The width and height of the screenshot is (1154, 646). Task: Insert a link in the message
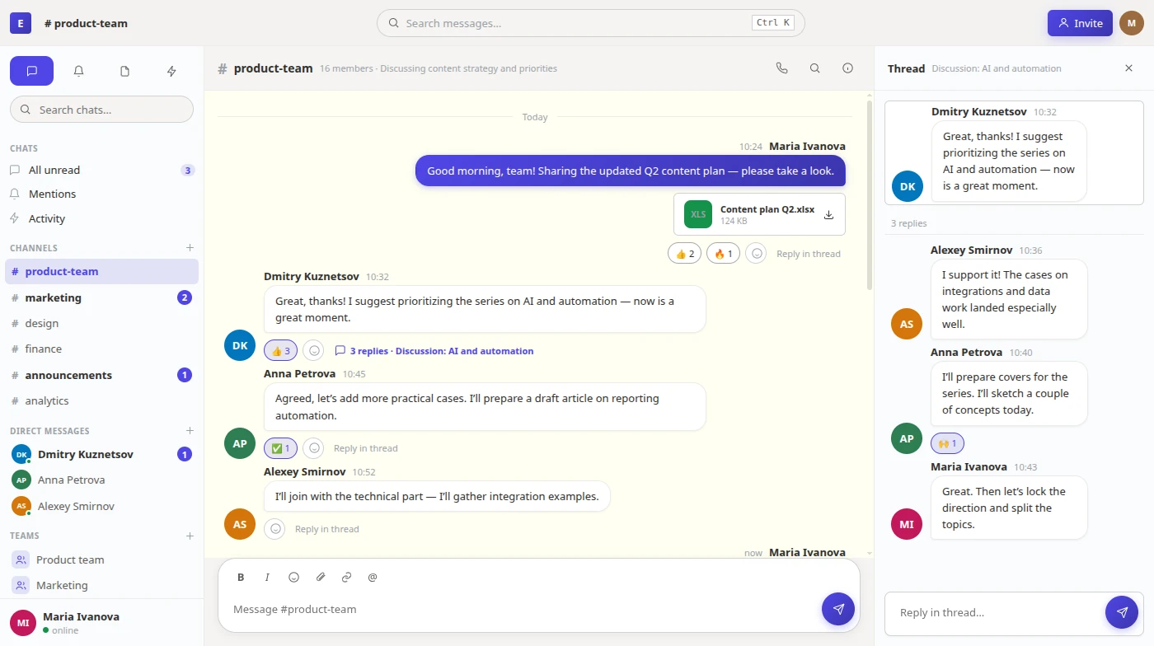pyautogui.click(x=346, y=578)
